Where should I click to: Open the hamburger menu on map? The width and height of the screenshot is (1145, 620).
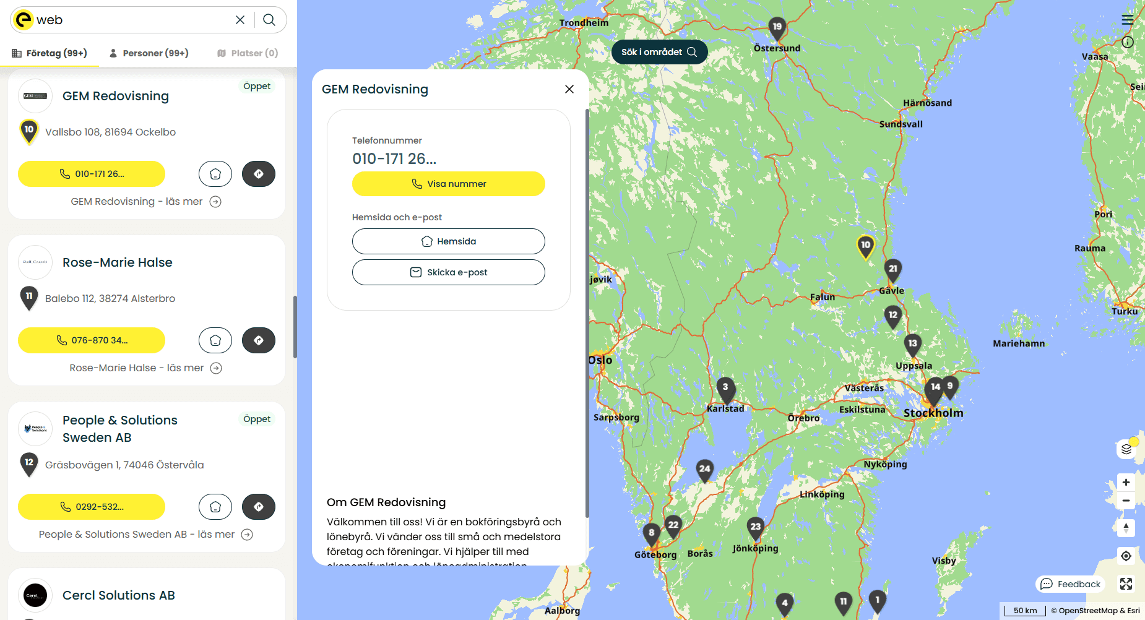pos(1128,20)
